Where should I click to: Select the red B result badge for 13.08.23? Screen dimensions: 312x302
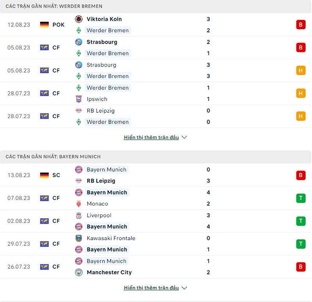point(301,175)
